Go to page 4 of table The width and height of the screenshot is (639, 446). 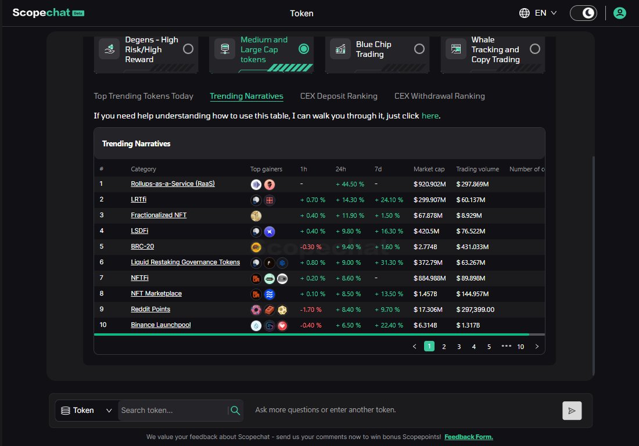pos(473,346)
